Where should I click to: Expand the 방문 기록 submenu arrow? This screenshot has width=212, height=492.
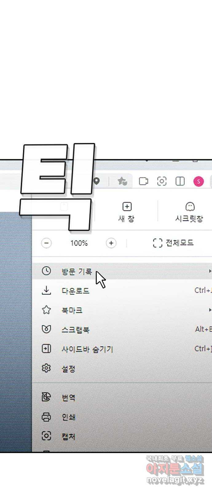click(x=210, y=271)
